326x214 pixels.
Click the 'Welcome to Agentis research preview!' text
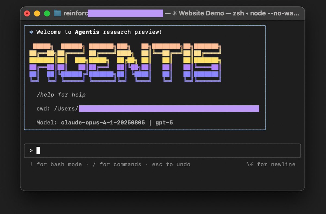pyautogui.click(x=99, y=32)
